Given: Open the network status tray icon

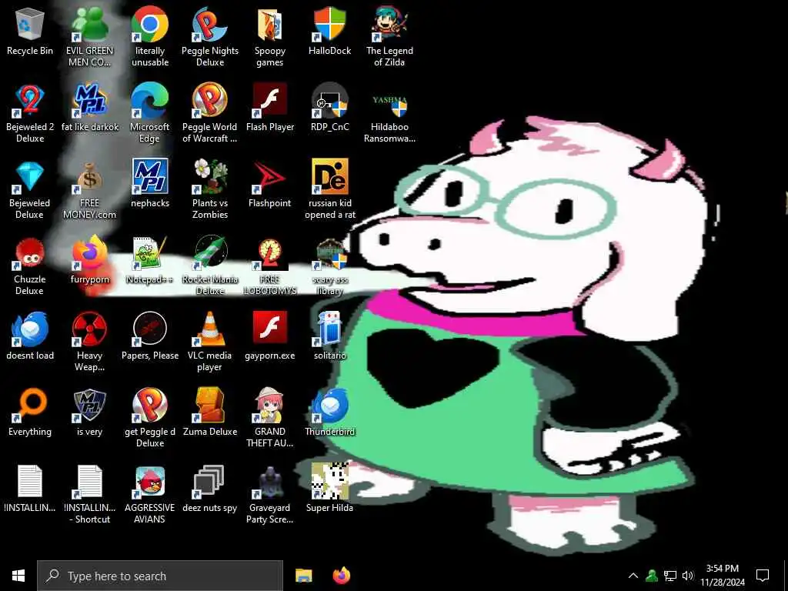Looking at the screenshot, I should pyautogui.click(x=670, y=576).
